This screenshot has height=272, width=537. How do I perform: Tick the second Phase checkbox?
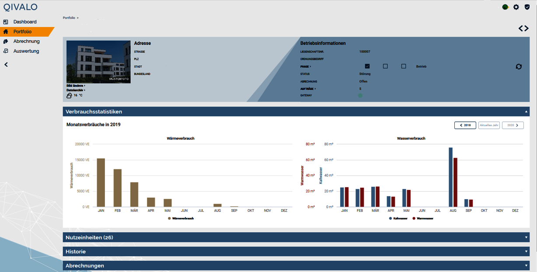[385, 66]
